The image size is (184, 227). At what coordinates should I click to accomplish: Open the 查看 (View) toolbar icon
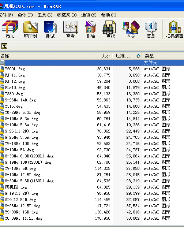pos(71,29)
